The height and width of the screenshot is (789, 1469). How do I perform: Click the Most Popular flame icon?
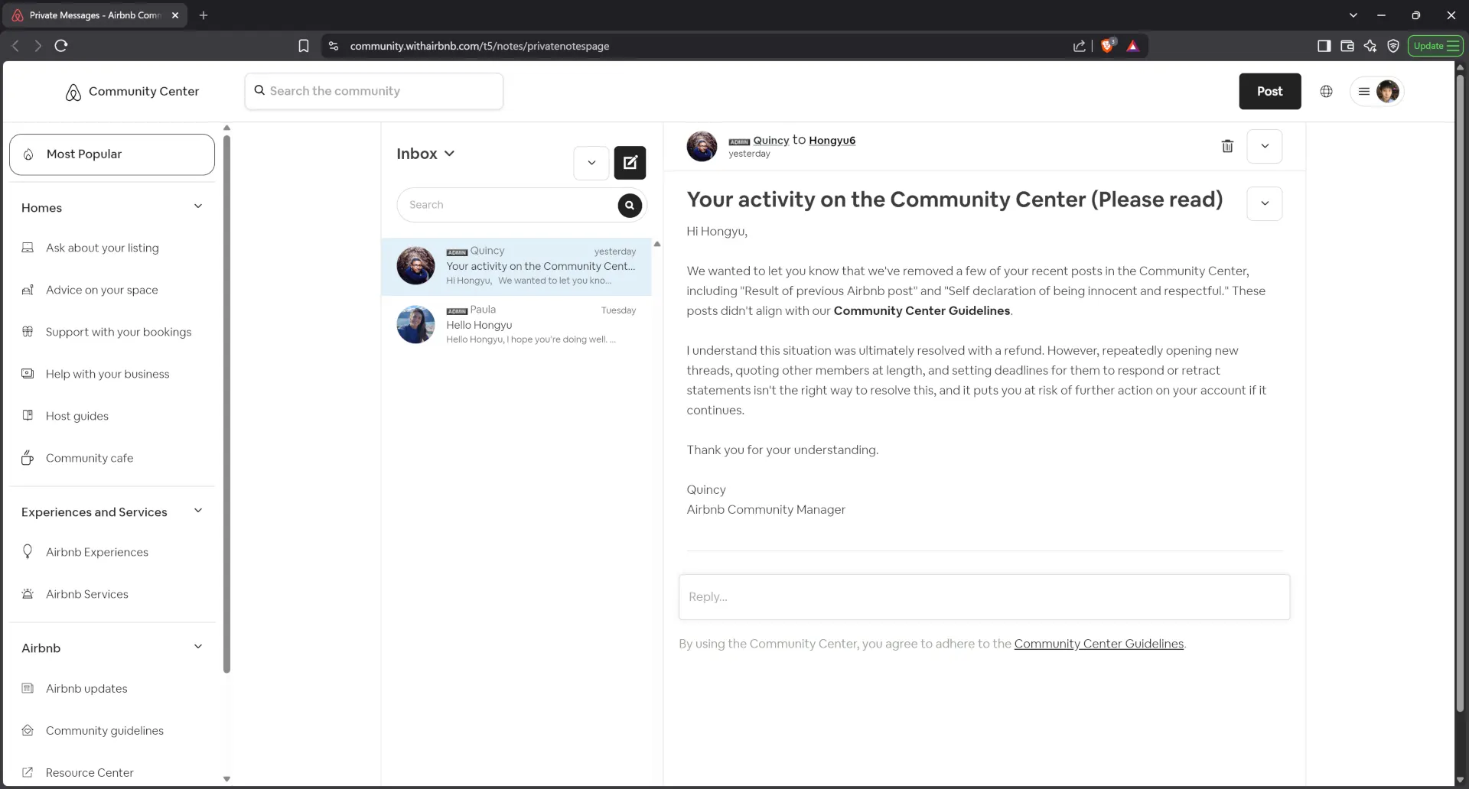[28, 154]
